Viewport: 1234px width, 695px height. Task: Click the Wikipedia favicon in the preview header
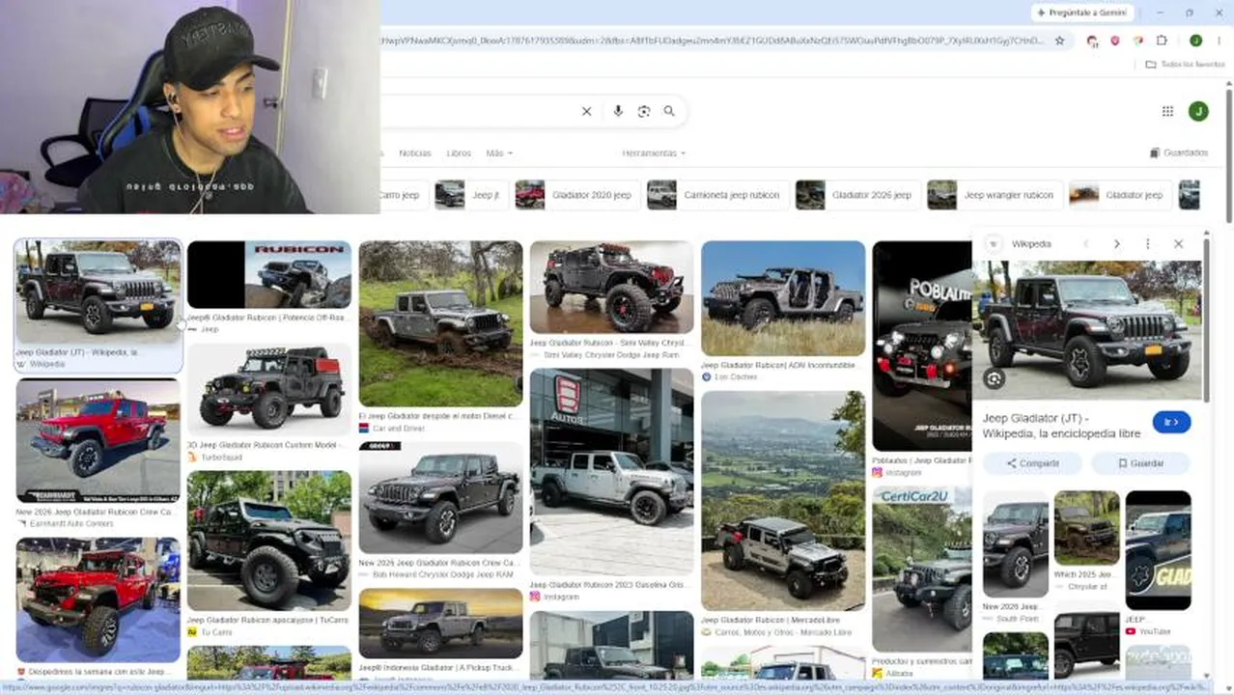(993, 244)
